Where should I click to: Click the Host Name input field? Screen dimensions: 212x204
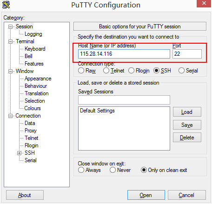pyautogui.click(x=124, y=54)
